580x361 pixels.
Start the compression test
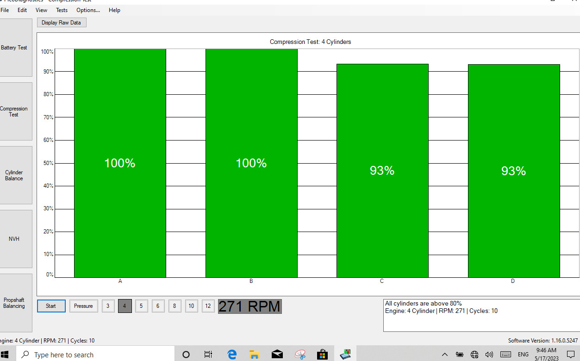51,306
